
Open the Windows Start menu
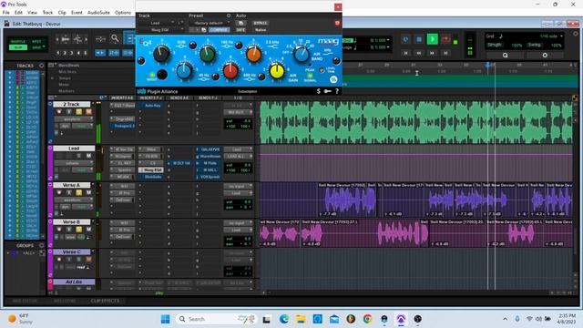(x=166, y=319)
